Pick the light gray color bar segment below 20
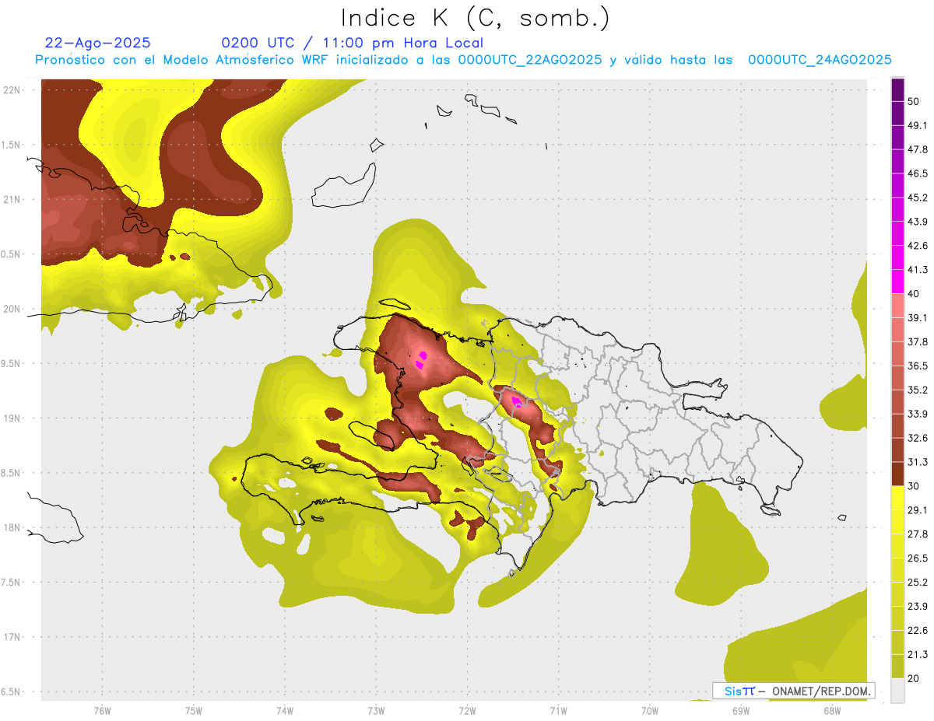 click(897, 690)
